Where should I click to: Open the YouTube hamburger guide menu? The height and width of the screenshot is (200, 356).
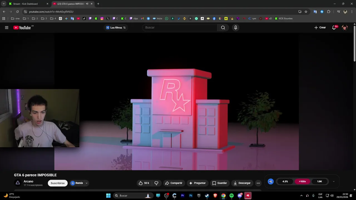[7, 27]
